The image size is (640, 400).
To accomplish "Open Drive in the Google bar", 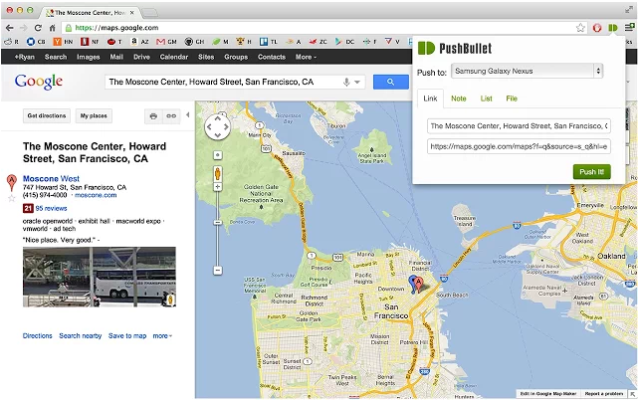I will [141, 57].
